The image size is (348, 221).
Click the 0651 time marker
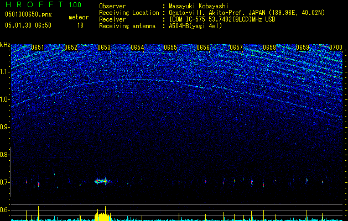[x=38, y=48]
